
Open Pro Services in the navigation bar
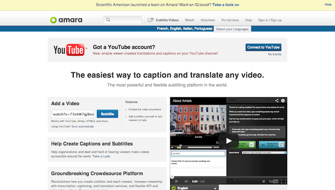pos(230,20)
